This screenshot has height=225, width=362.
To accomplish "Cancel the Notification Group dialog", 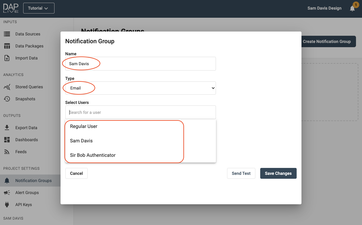I will [76, 173].
